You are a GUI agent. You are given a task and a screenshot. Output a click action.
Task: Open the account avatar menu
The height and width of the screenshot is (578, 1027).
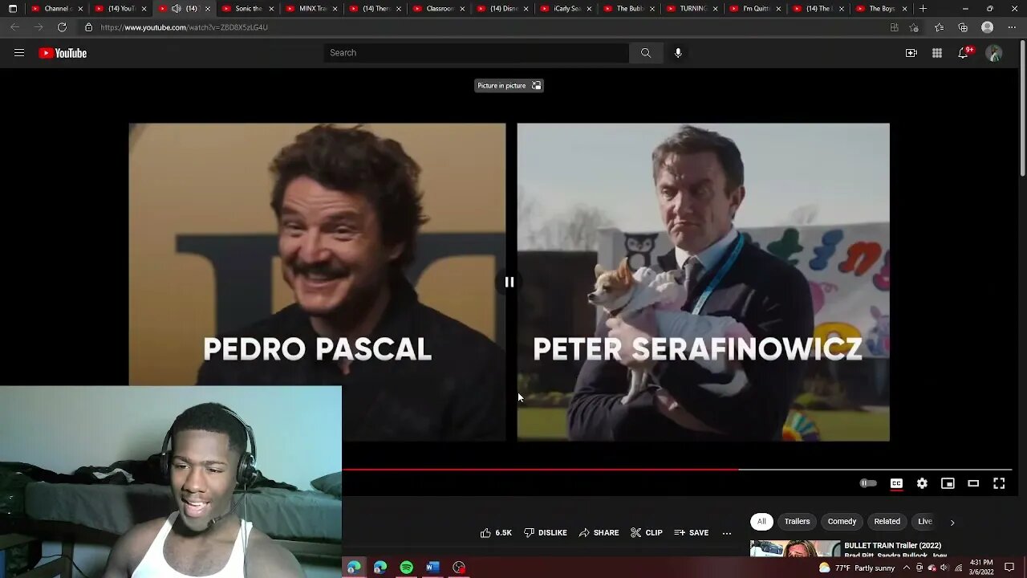pyautogui.click(x=994, y=53)
